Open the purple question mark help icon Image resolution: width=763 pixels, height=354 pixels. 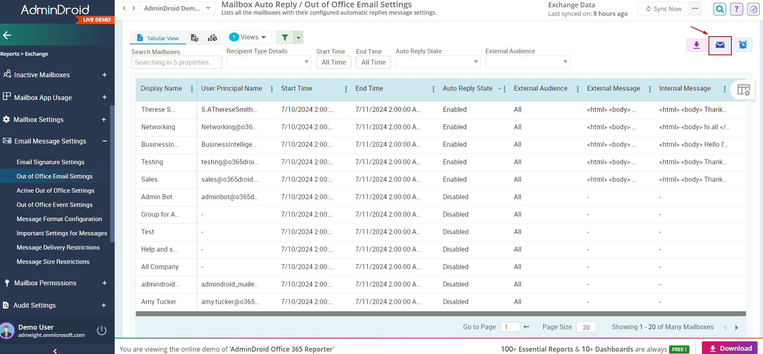click(x=736, y=9)
